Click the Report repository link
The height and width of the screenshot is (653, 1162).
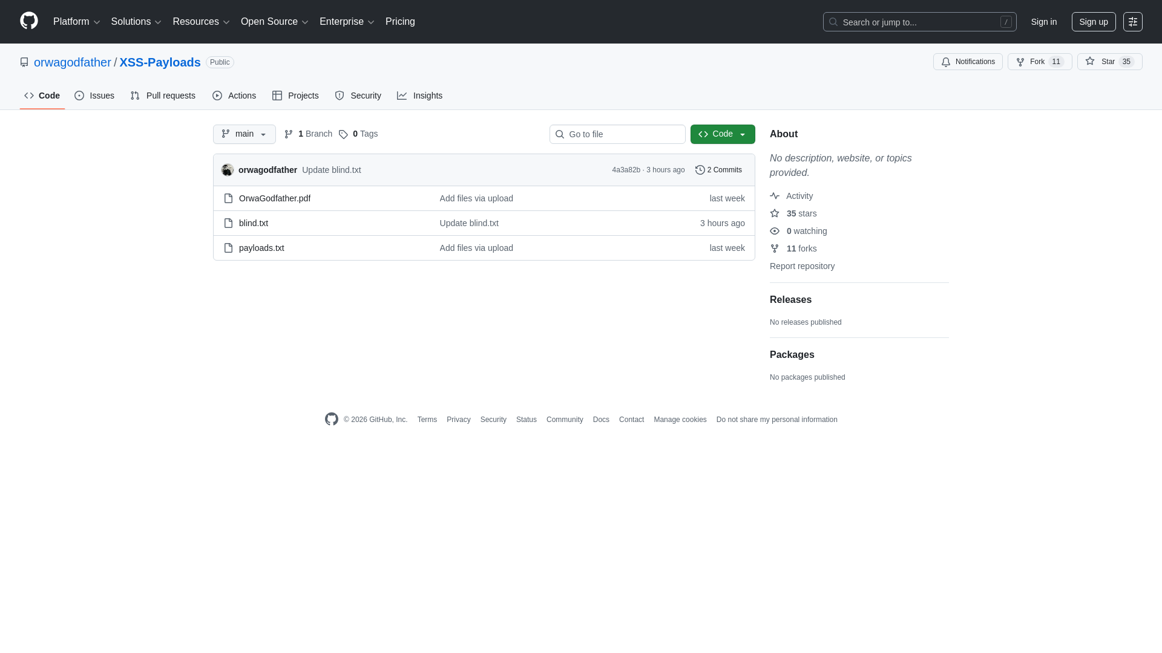coord(802,266)
